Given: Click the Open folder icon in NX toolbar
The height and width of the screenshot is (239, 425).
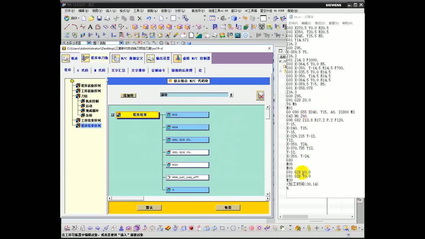Looking at the screenshot, I should pyautogui.click(x=91, y=18).
